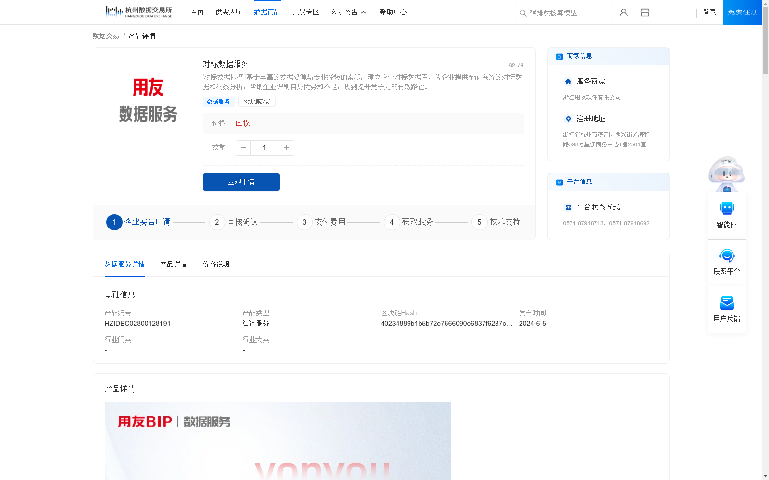Click the 平台联系方式 telephone icon
Viewport: 769px width, 480px height.
[568, 207]
